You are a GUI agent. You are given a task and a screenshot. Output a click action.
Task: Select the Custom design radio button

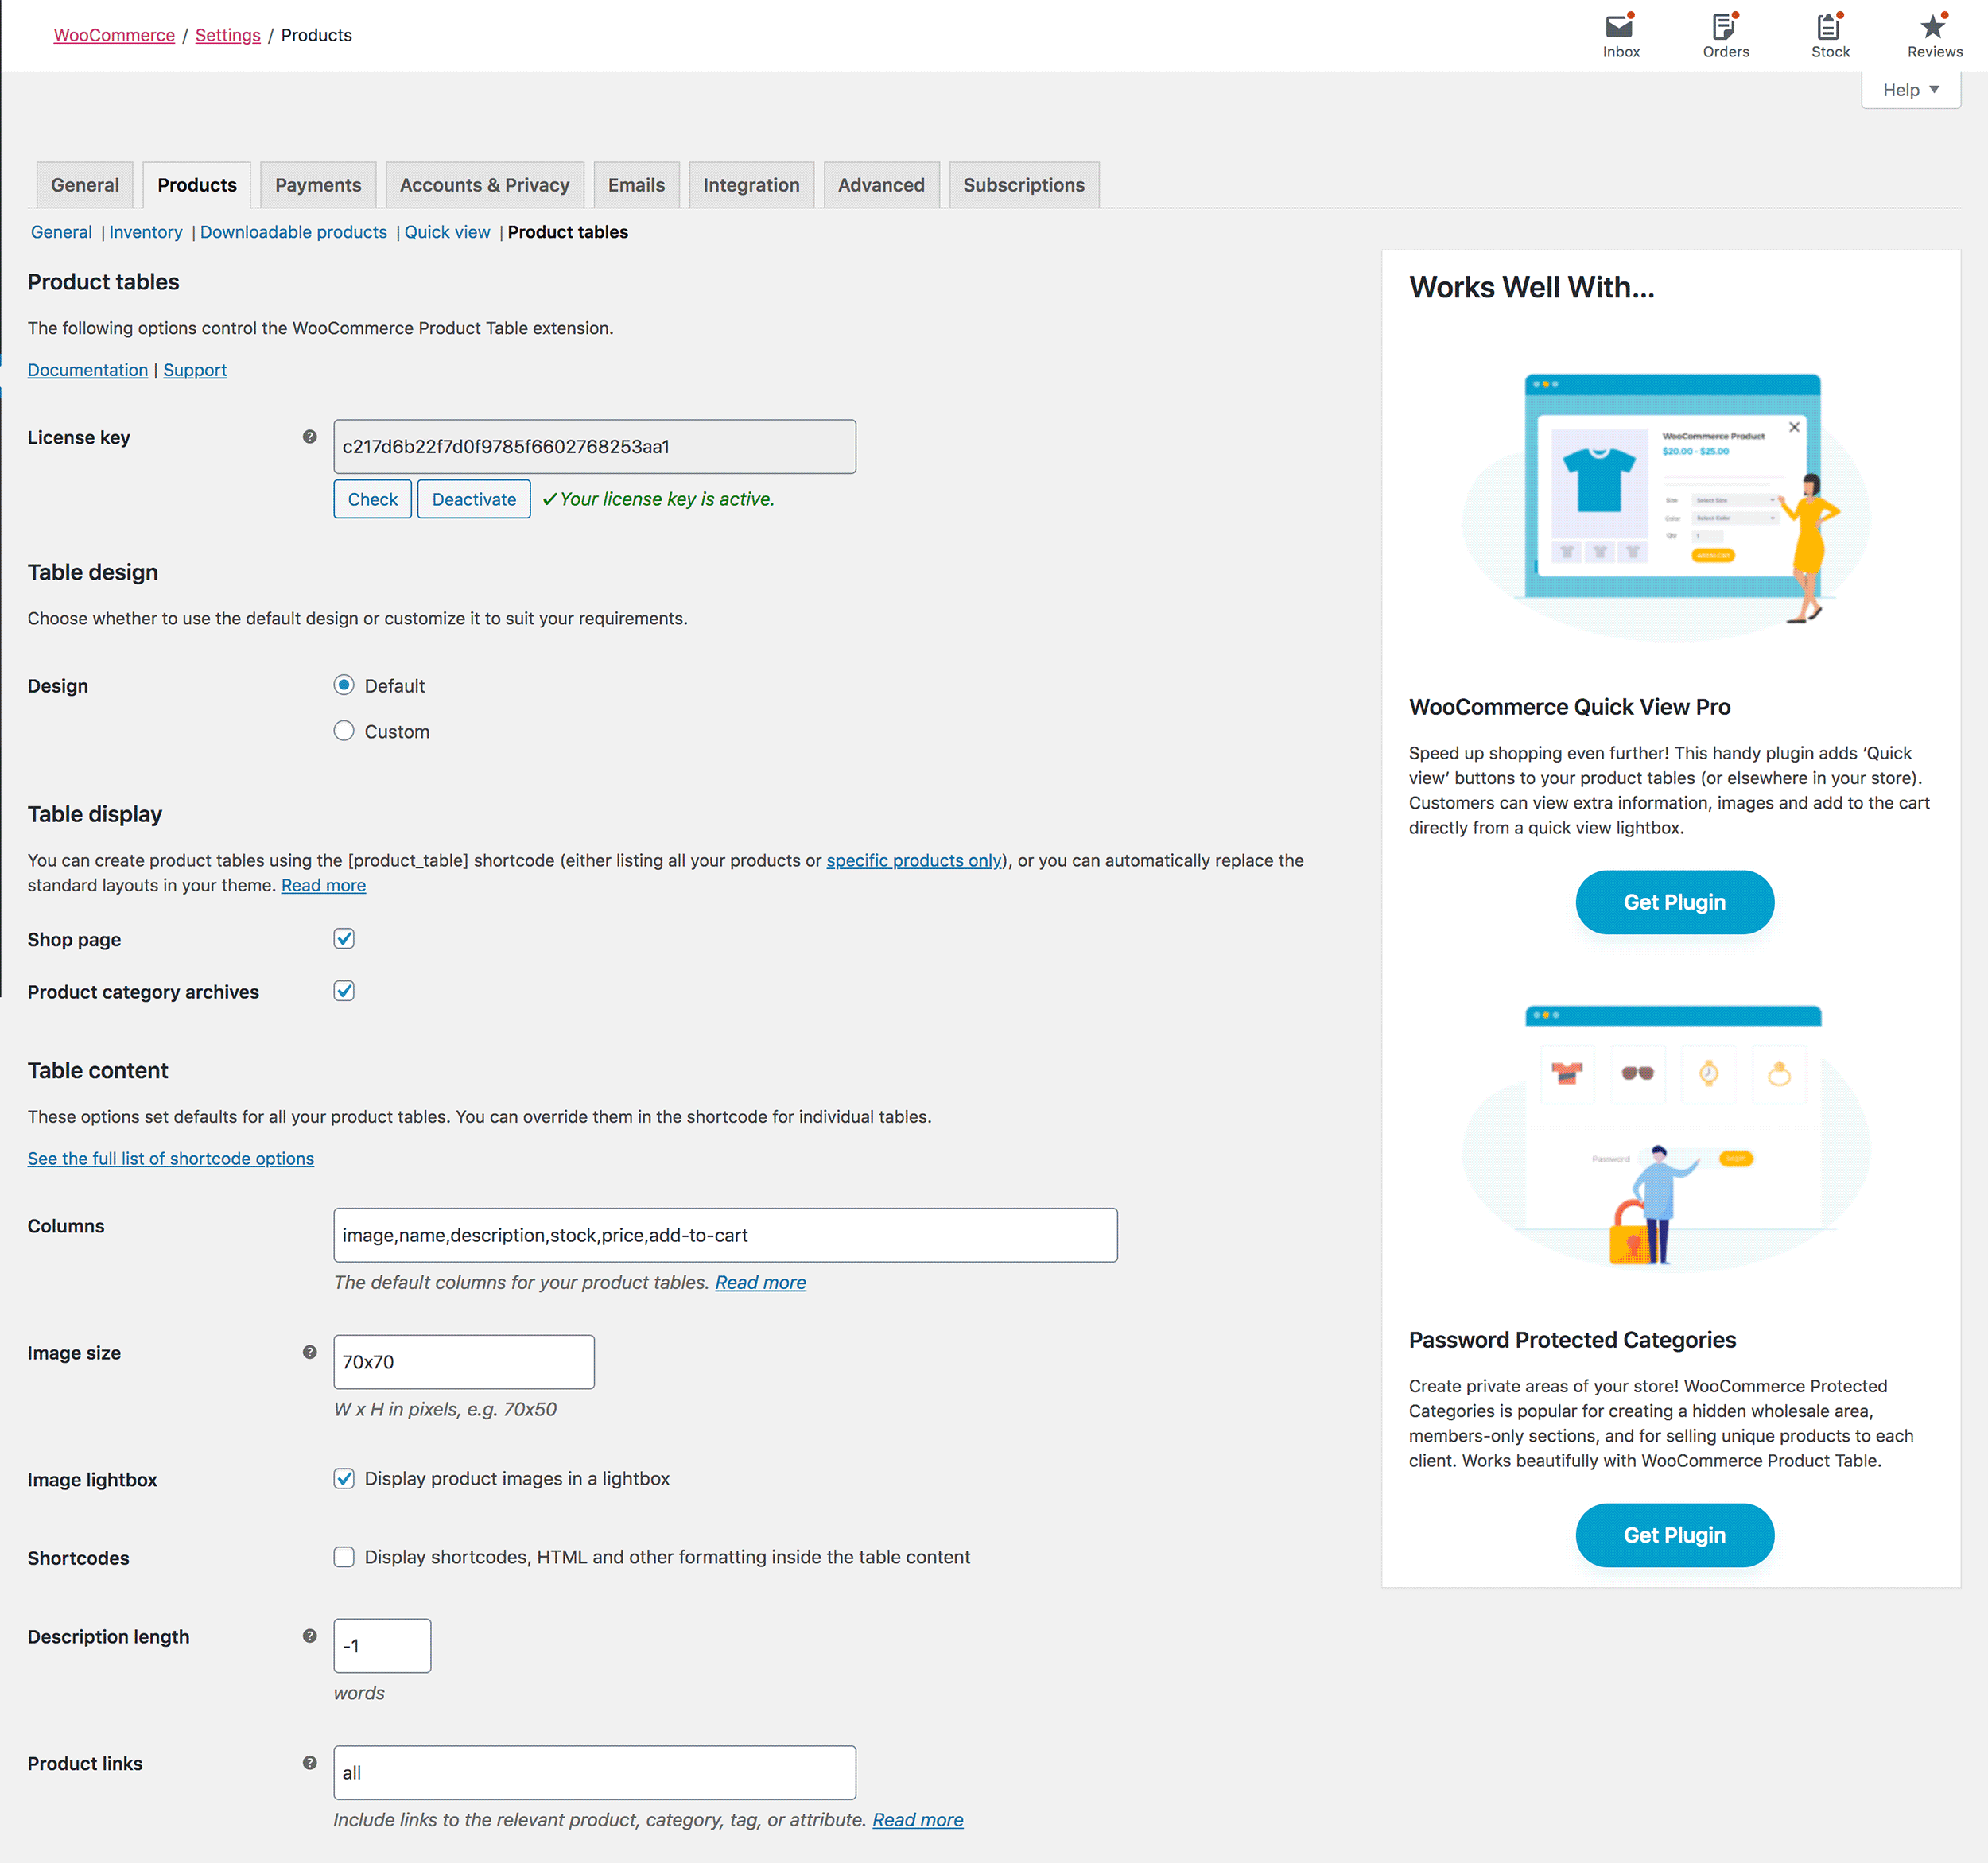click(344, 731)
